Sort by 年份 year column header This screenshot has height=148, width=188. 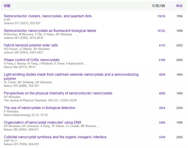(179, 6)
